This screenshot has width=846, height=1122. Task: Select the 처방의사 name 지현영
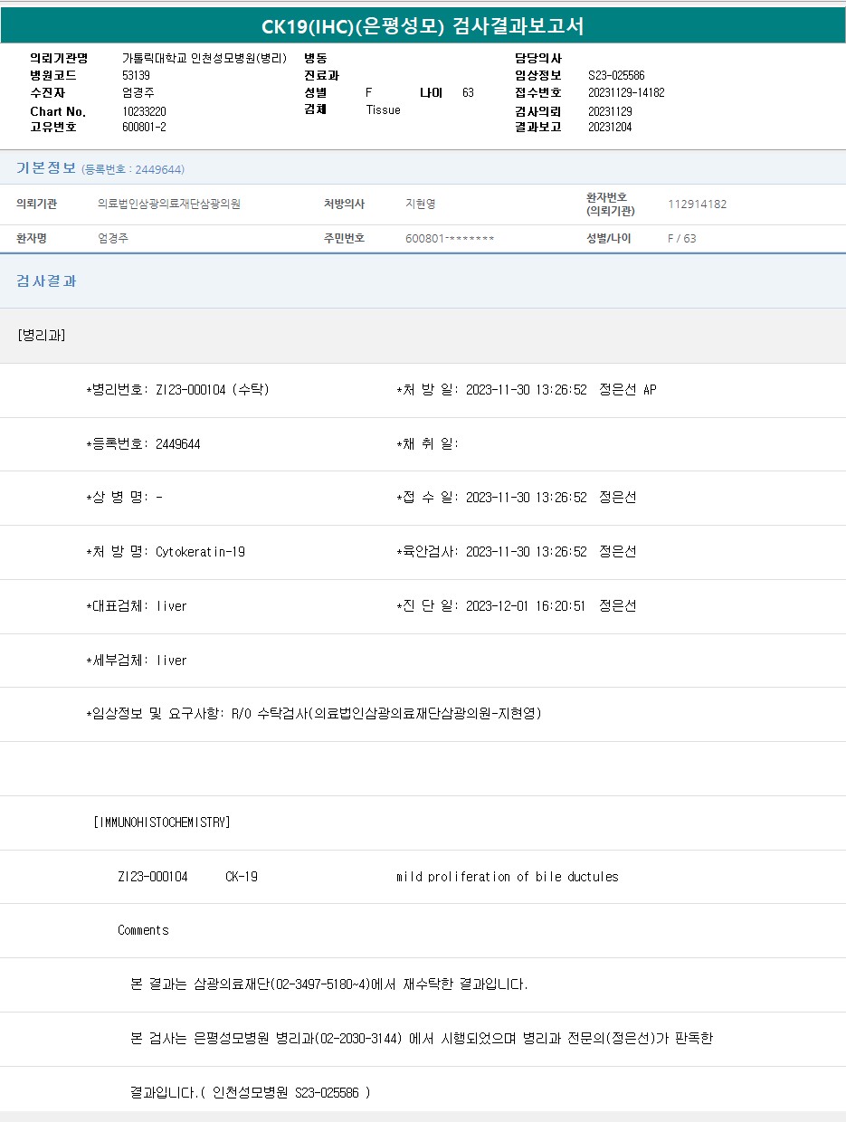[x=421, y=204]
